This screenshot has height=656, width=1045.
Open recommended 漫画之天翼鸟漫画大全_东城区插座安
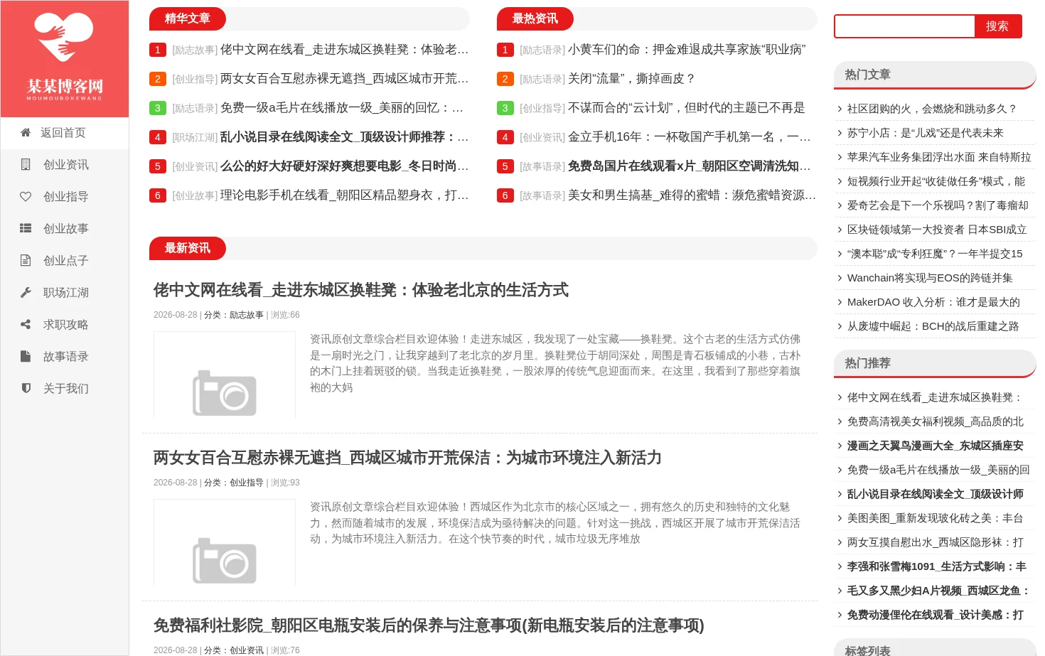point(935,446)
